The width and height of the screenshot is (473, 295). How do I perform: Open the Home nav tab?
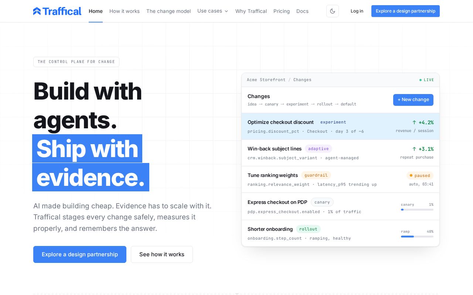96,11
